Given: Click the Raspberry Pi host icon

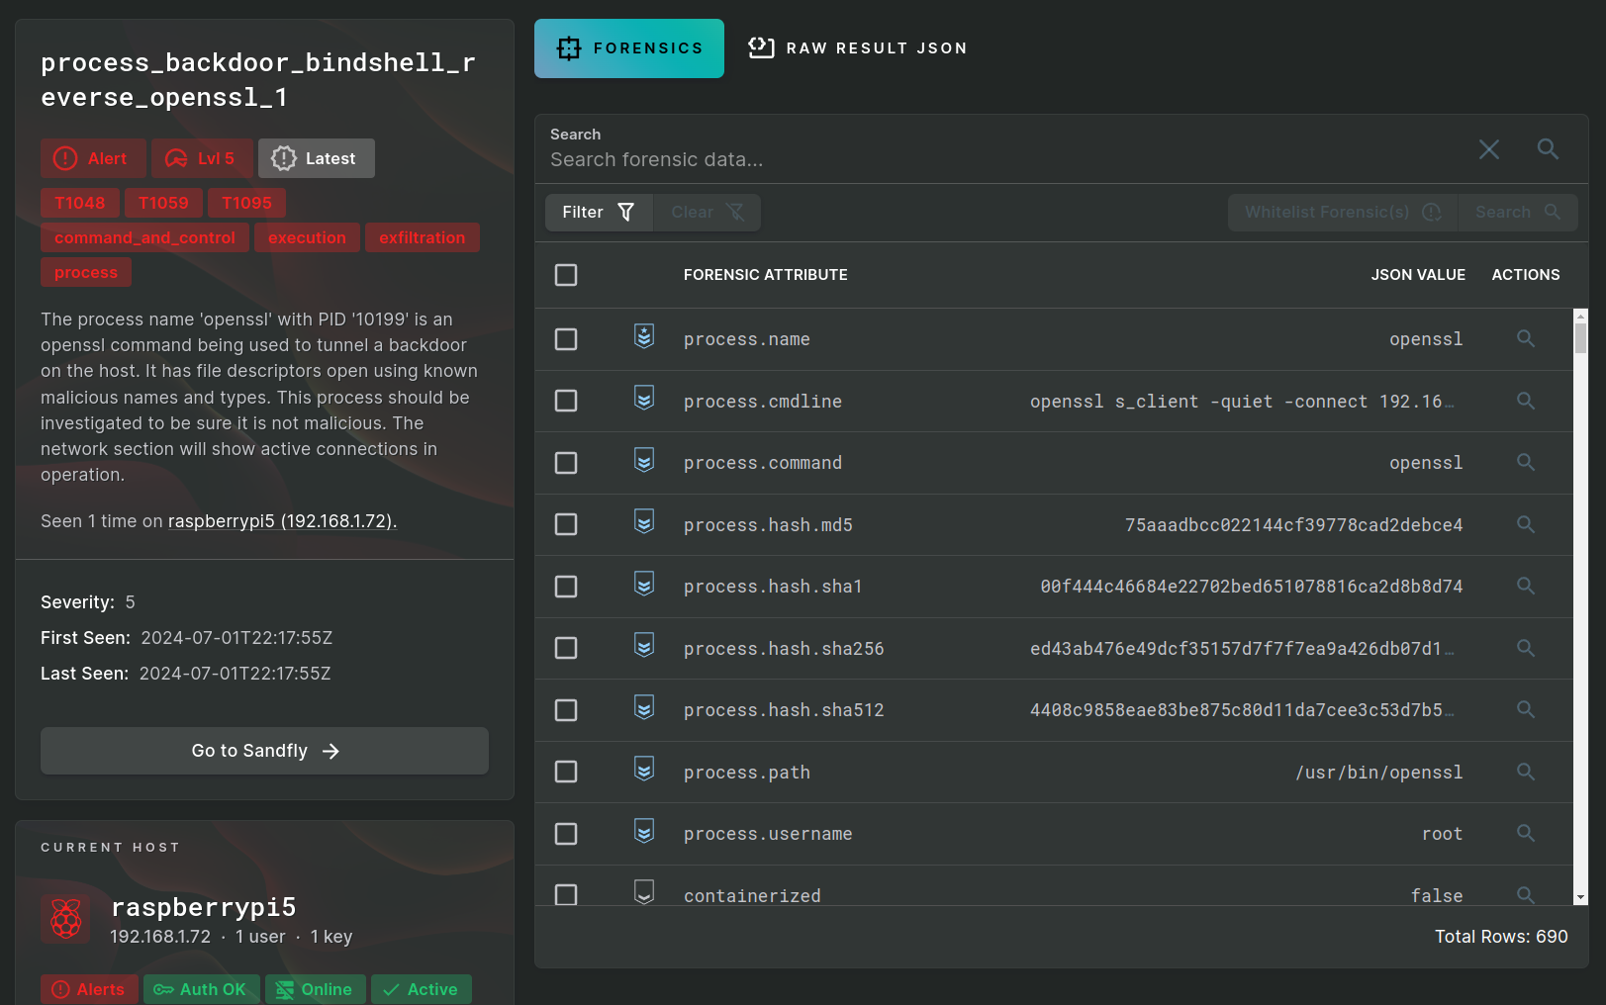Looking at the screenshot, I should coord(66,919).
